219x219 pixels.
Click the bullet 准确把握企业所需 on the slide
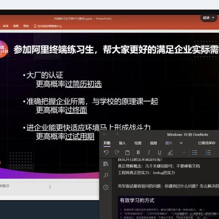[x=56, y=101]
